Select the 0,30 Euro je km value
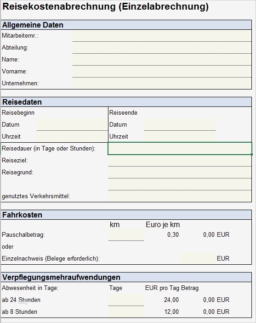The height and width of the screenshot is (323, 256). coord(173,234)
